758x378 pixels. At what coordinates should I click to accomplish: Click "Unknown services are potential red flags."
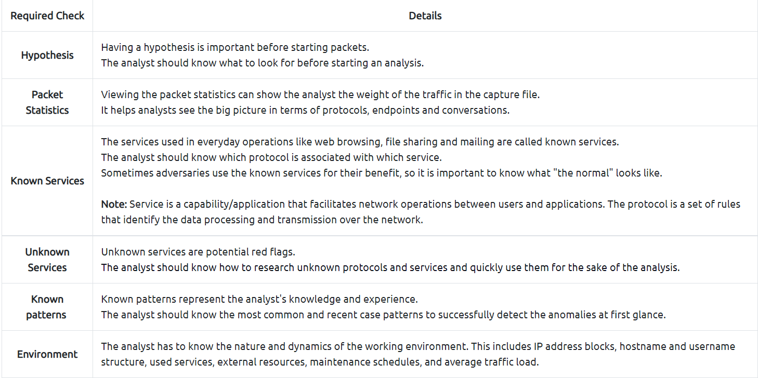198,252
